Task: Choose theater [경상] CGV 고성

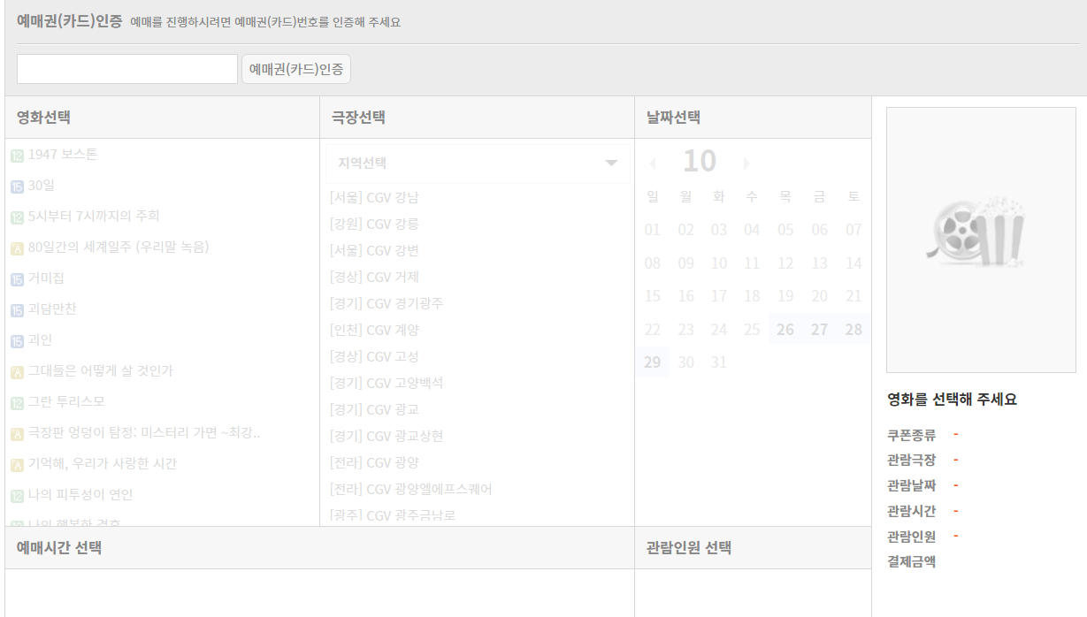Action: tap(374, 356)
